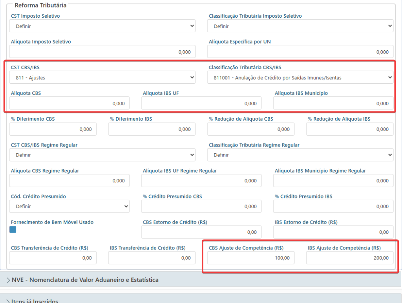
Task: Click the % Redução de Alíquota IBS field
Action: click(x=350, y=129)
